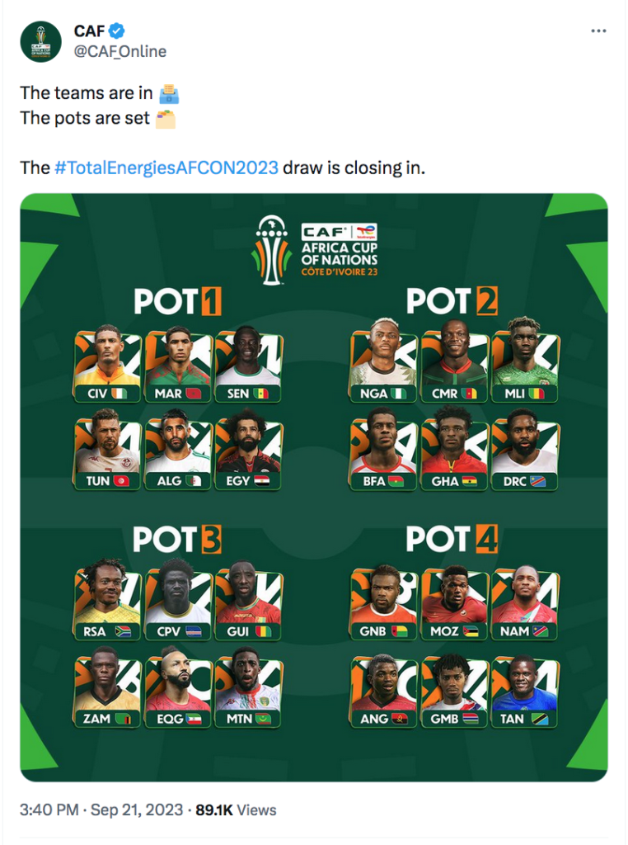Click the CAF display name

coord(89,31)
